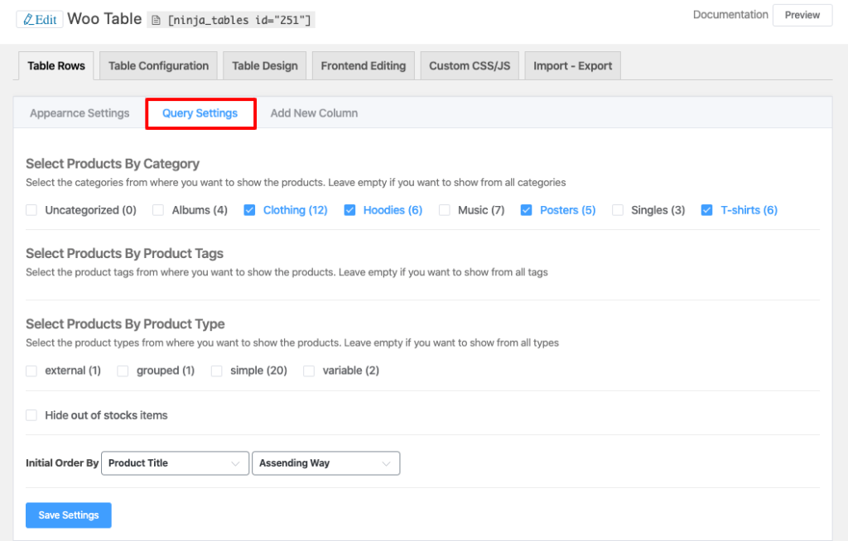Uncheck the Clothing category checkbox
848x541 pixels.
[x=249, y=210]
